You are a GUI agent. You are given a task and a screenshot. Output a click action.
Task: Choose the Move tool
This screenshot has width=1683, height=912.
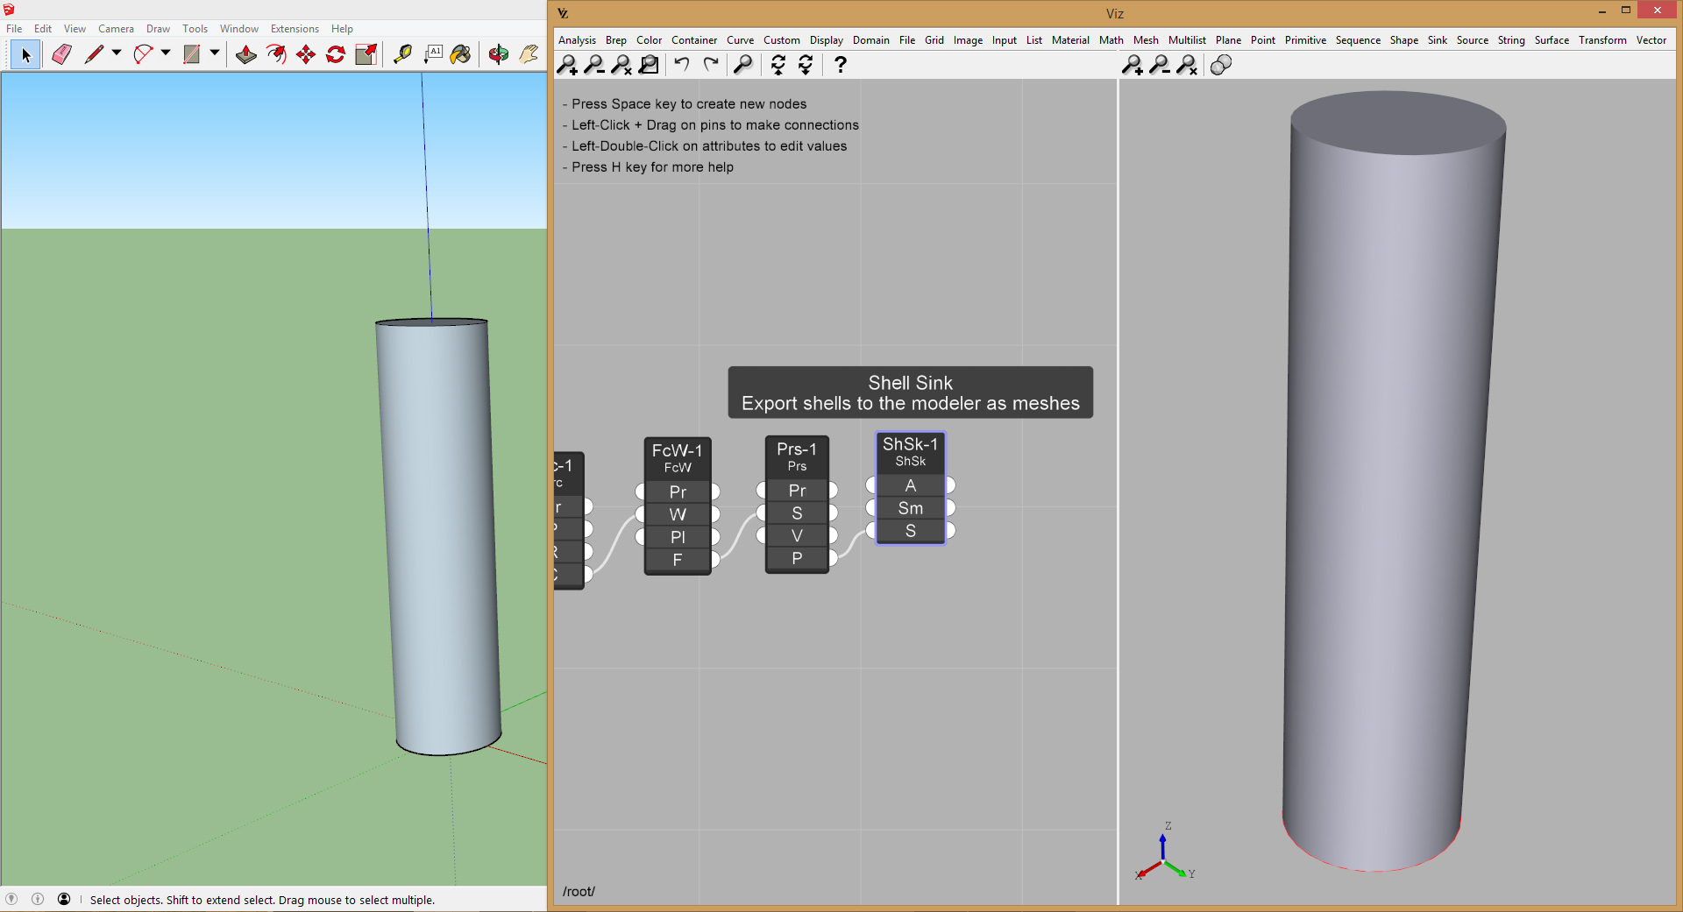pos(306,54)
